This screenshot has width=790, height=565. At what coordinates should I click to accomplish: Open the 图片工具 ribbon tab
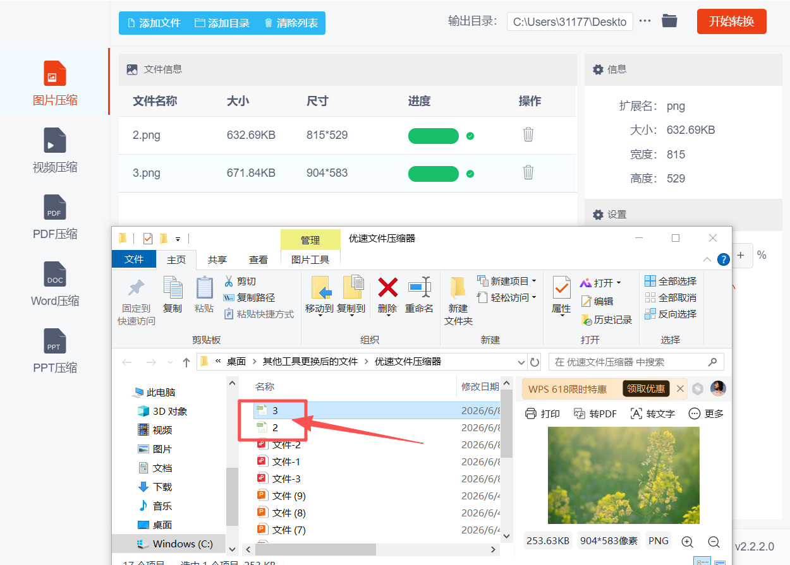coord(310,259)
